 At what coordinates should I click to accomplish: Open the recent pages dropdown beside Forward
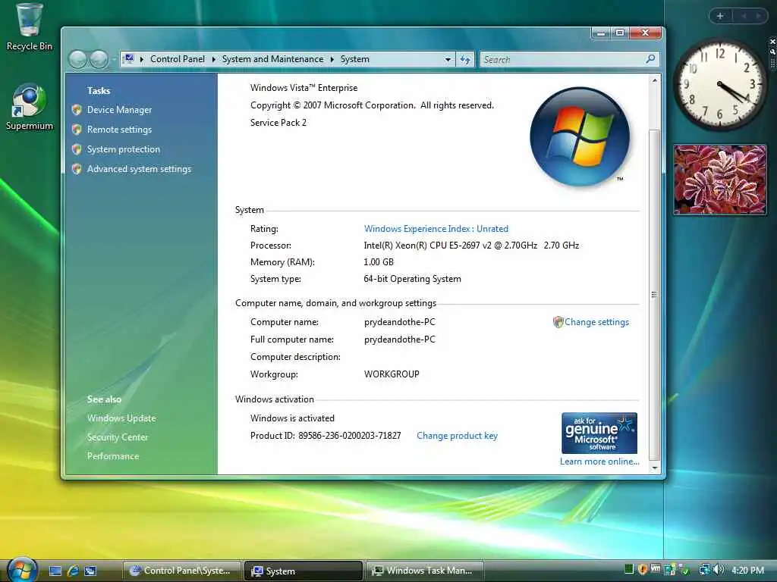click(x=114, y=59)
